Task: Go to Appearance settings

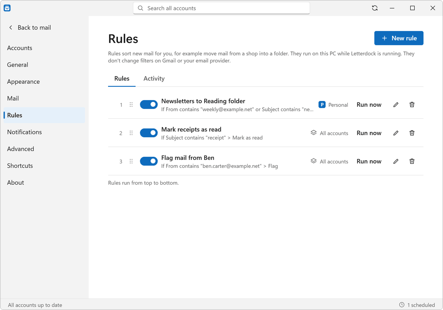Action: click(44, 81)
